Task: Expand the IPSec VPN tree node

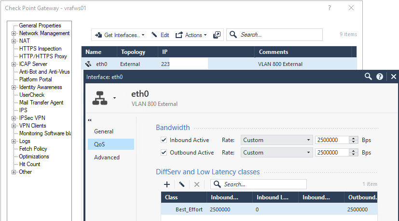Action: click(14, 118)
